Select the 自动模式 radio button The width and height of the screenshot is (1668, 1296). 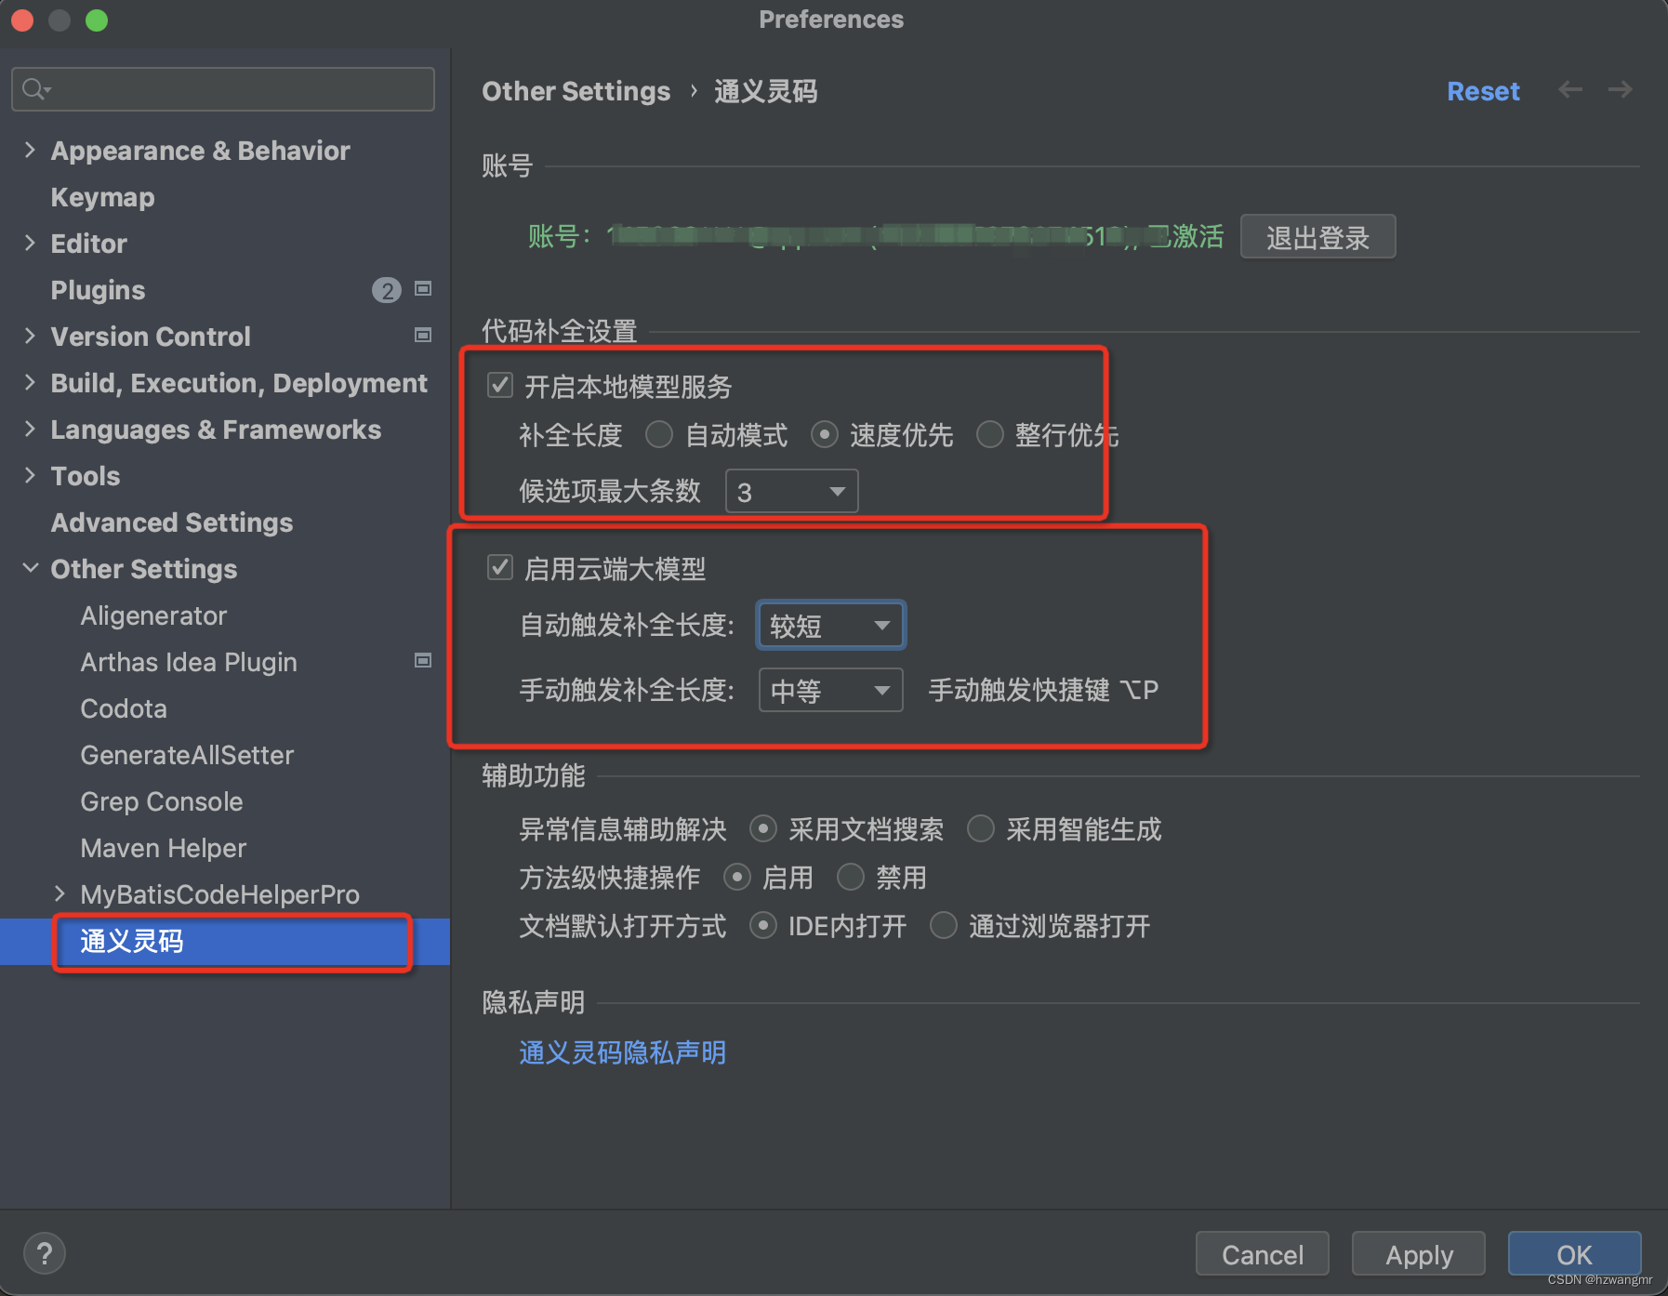(659, 434)
